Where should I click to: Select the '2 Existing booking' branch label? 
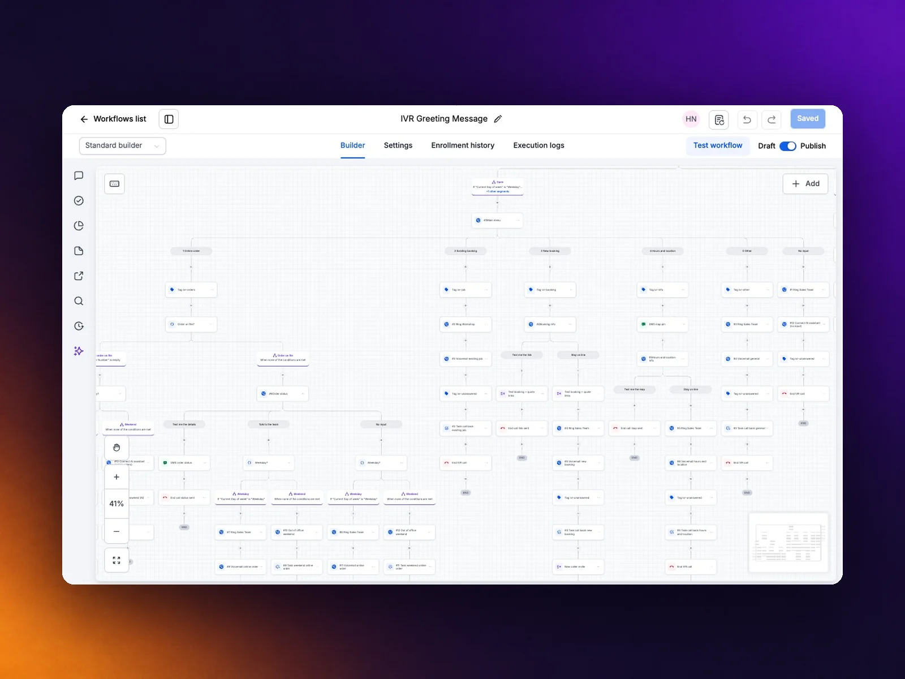(466, 251)
